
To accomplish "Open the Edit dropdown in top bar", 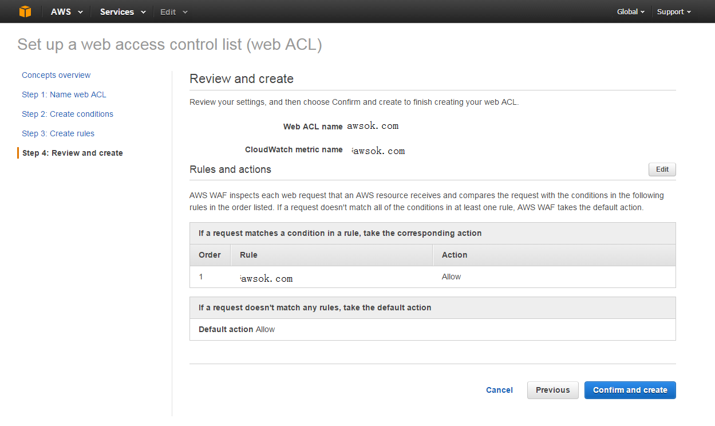I will click(173, 11).
